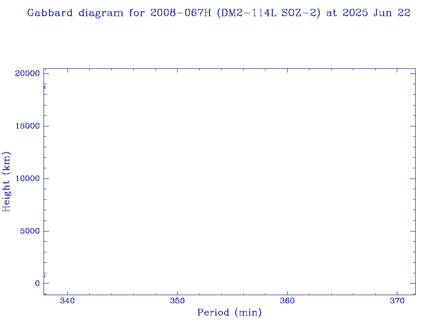
Task: Select the 370 period axis tick label
Action: point(397,301)
